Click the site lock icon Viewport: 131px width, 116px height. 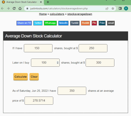coord(27,8)
